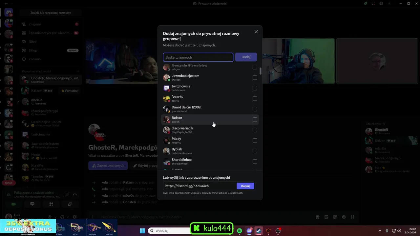Open Windows Start menu
Screen dimensions: 420x236
(142, 231)
